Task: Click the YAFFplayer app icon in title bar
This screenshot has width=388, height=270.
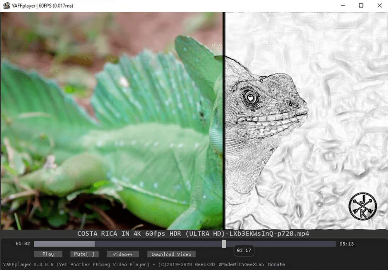Action: pos(7,6)
